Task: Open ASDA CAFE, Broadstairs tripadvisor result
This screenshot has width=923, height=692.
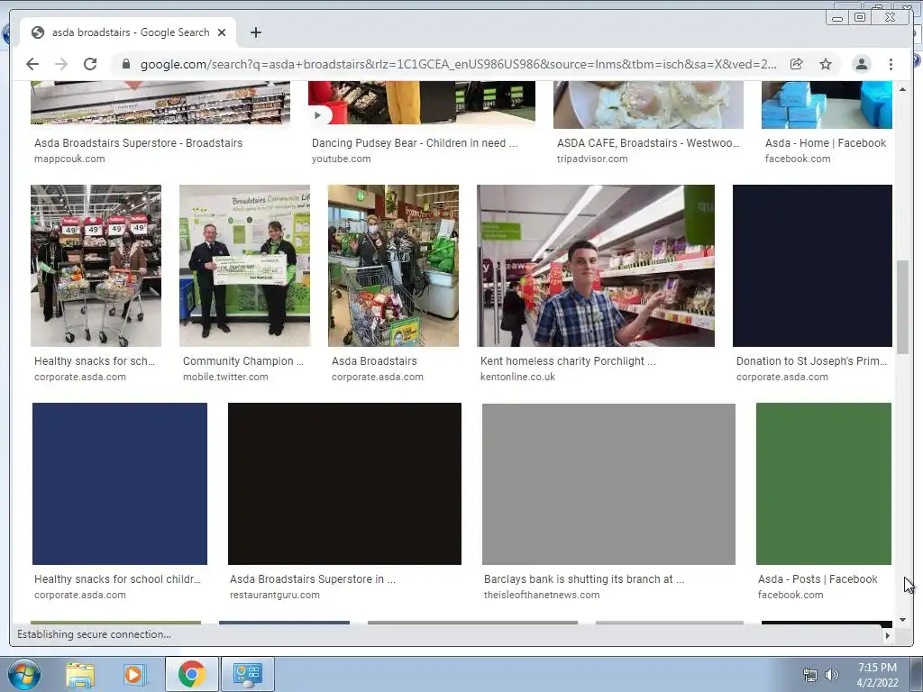Action: point(648,143)
